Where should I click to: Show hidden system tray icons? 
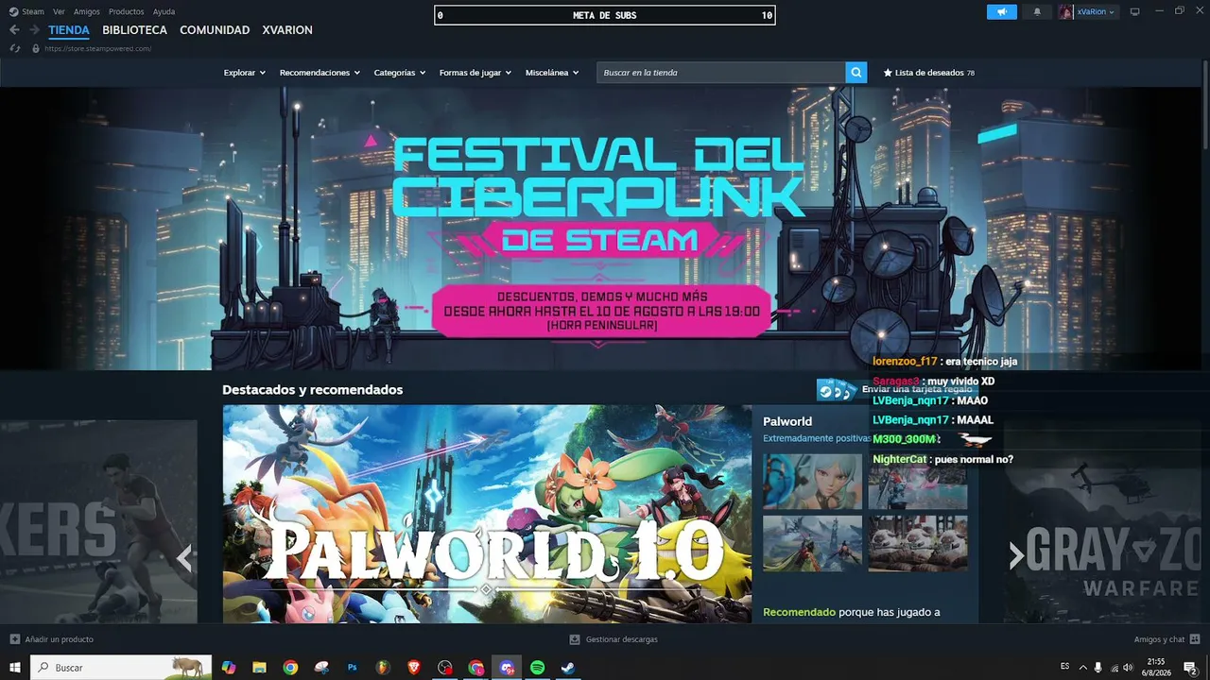(x=1083, y=668)
